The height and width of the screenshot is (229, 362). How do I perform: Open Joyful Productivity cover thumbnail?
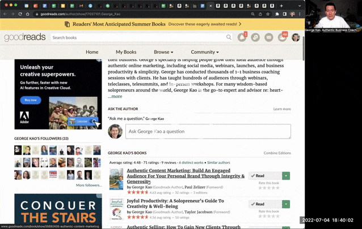coord(116,209)
